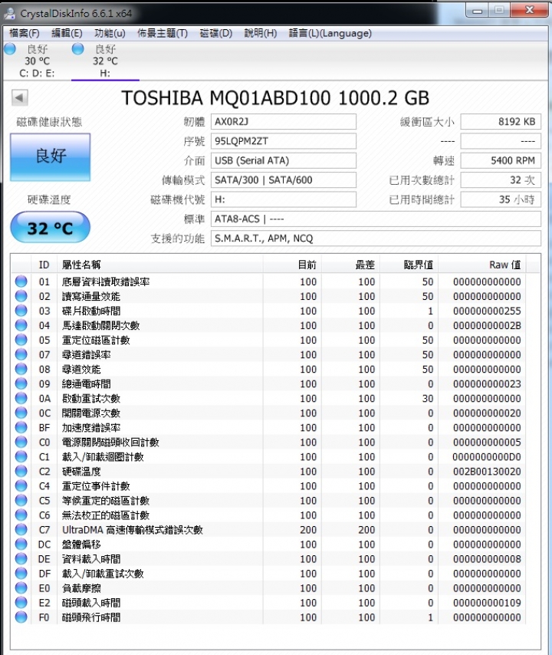The width and height of the screenshot is (552, 655).
Task: Click status icon of attribute 09 row
Action: pos(21,384)
